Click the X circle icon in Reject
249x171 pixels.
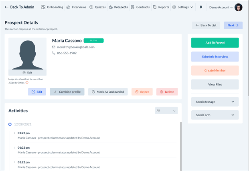[x=137, y=92]
